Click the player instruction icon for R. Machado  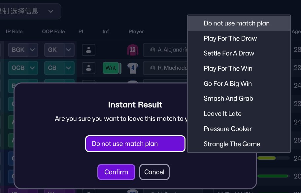point(88,68)
